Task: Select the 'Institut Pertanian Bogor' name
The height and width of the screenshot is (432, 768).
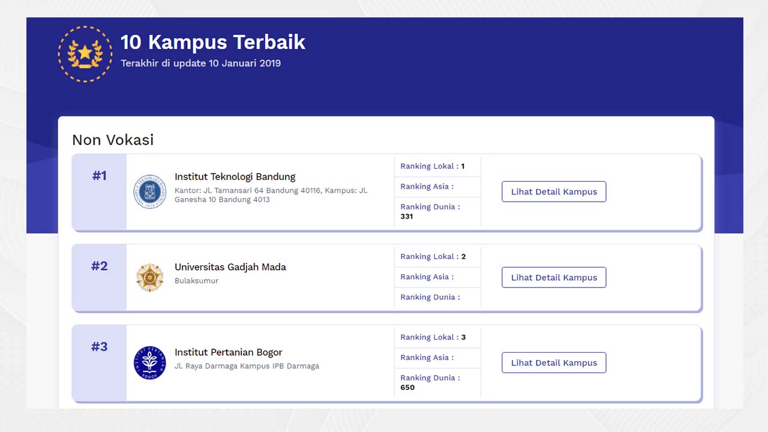Action: pyautogui.click(x=228, y=352)
